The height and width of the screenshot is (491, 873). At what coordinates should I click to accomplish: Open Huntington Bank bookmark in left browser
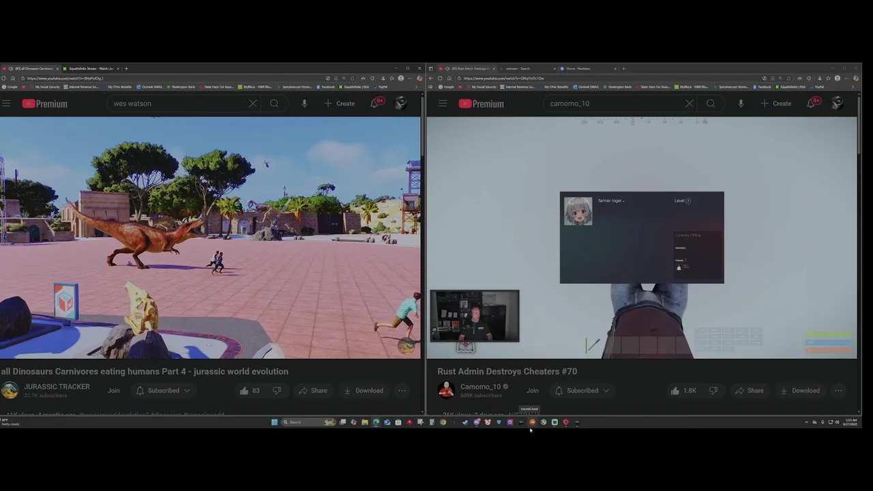click(181, 87)
